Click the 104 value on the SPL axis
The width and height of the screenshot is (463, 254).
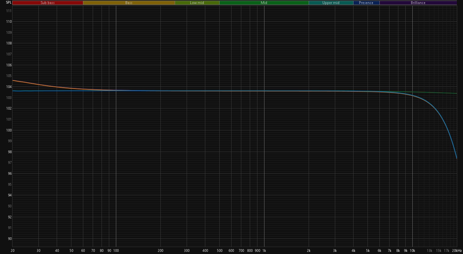tap(9, 87)
